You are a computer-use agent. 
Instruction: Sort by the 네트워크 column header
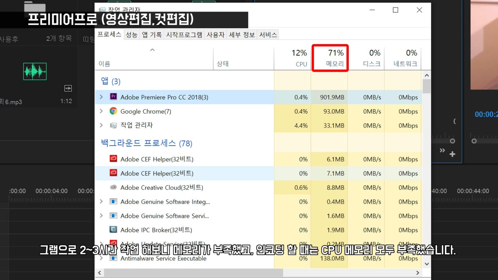(x=403, y=58)
